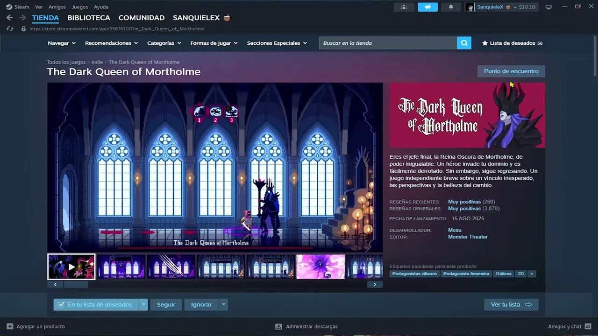The width and height of the screenshot is (598, 336).
Task: Click the magnifier search button
Action: pyautogui.click(x=464, y=43)
